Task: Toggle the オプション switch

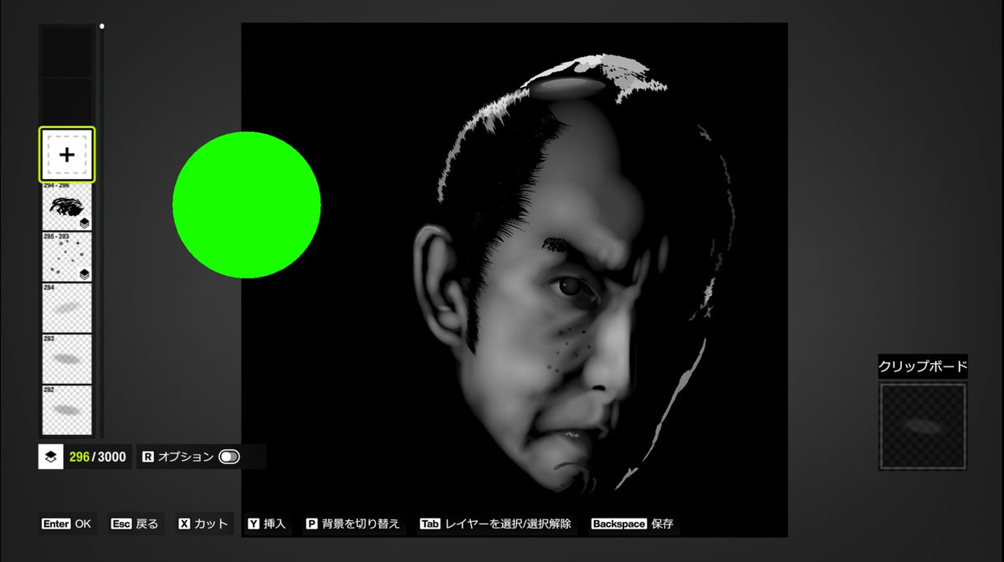Action: [228, 457]
